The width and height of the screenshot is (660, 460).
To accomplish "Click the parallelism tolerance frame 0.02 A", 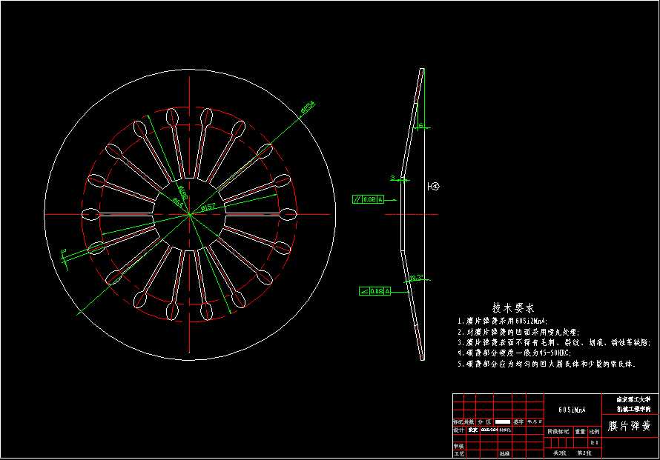I will coord(369,199).
